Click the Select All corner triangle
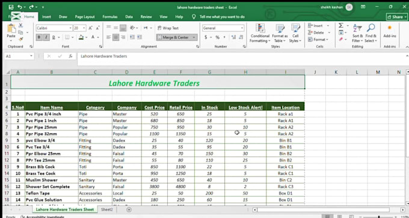Viewport: 409px width, 218px height. pos(7,72)
